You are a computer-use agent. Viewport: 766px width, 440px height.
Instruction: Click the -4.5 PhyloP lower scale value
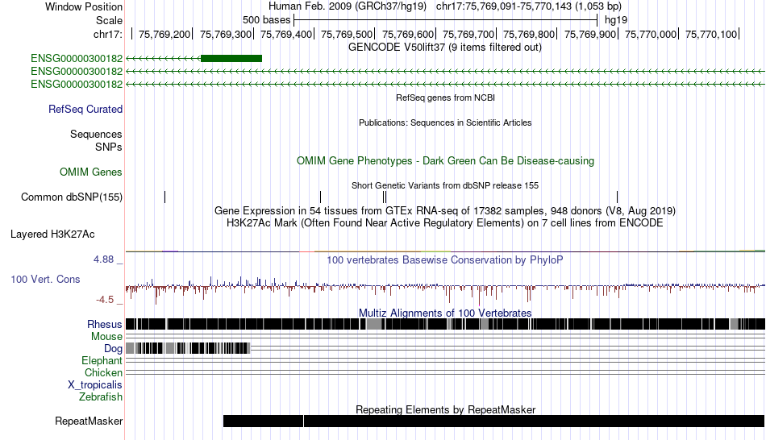pyautogui.click(x=105, y=299)
